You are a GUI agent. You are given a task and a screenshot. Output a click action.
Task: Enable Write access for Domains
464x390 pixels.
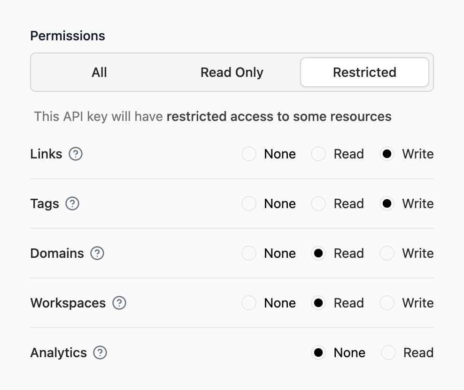tap(387, 254)
